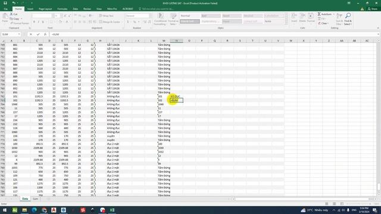Click the Share button

click(x=373, y=9)
